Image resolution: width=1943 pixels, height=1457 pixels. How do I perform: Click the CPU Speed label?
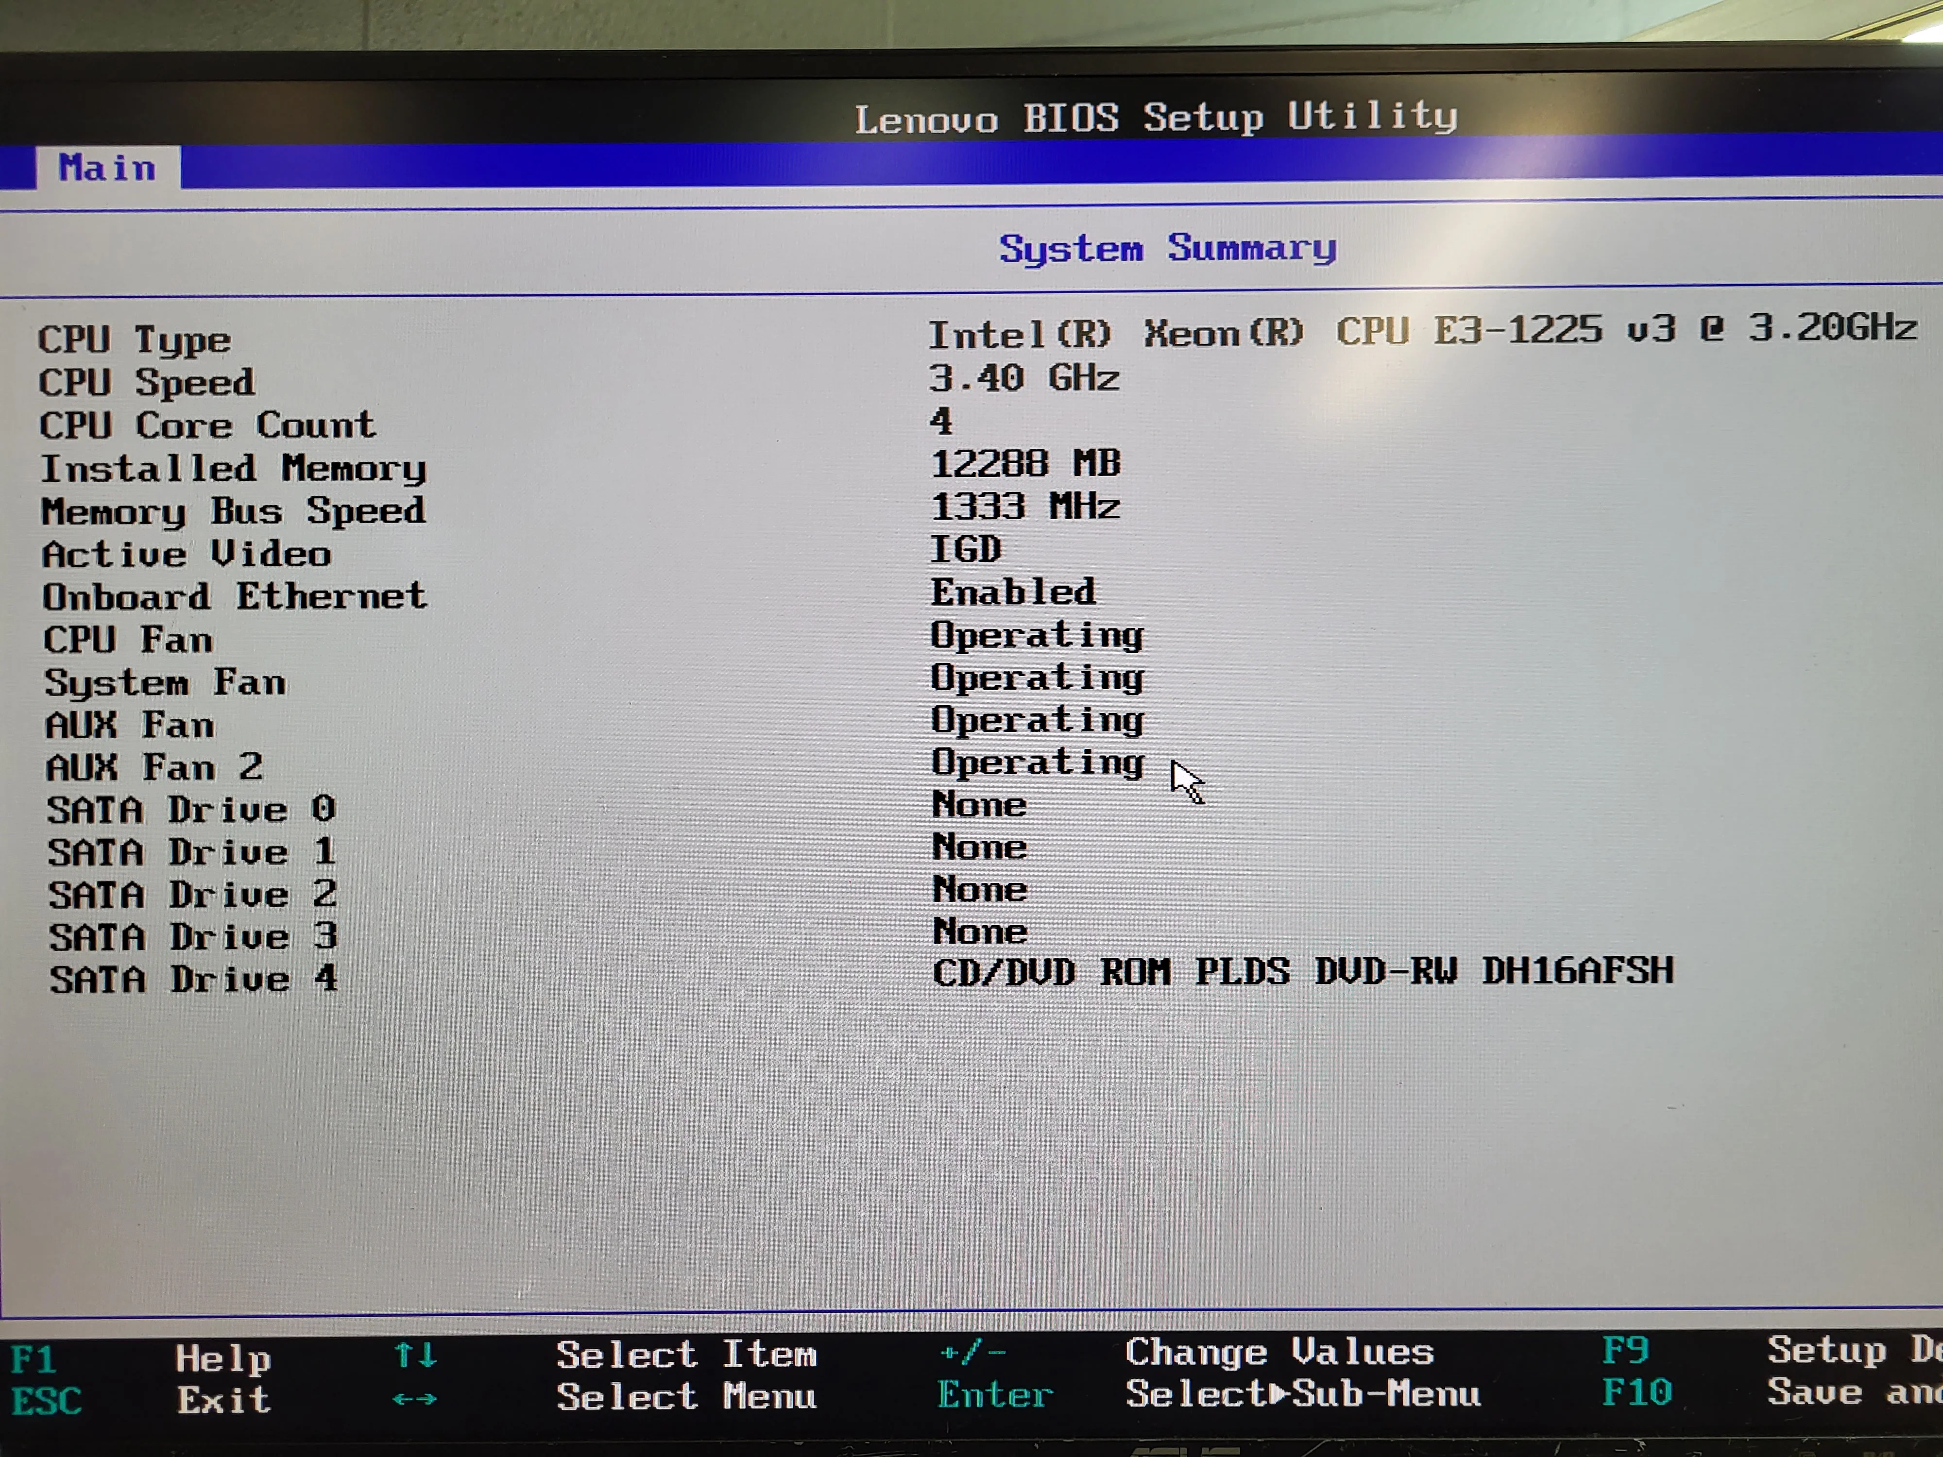click(147, 383)
